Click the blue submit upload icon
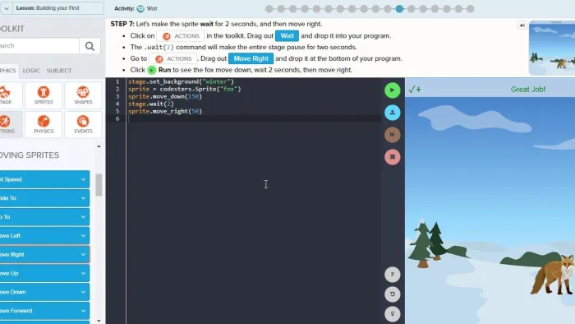Image resolution: width=575 pixels, height=324 pixels. (392, 113)
